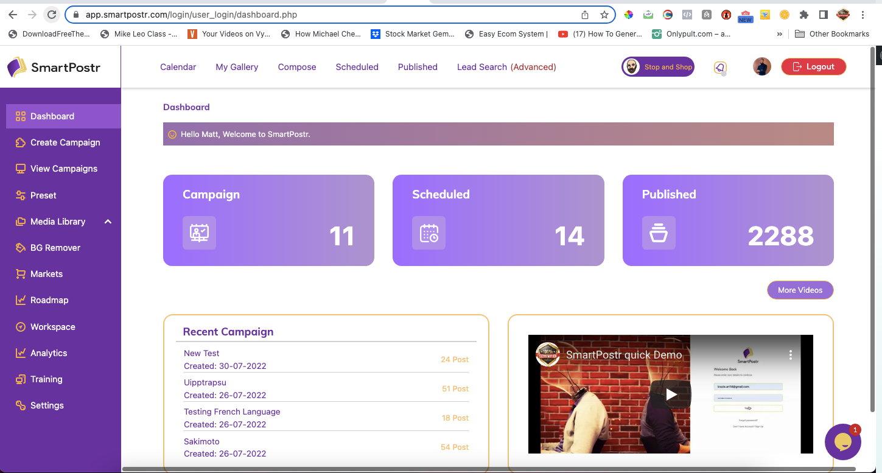Open Compose from top navigation
Viewport: 882px width, 473px height.
[x=297, y=67]
